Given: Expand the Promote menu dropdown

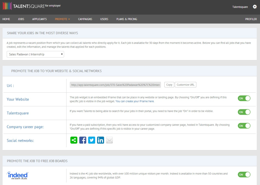Looking at the screenshot, I should coord(62,19).
